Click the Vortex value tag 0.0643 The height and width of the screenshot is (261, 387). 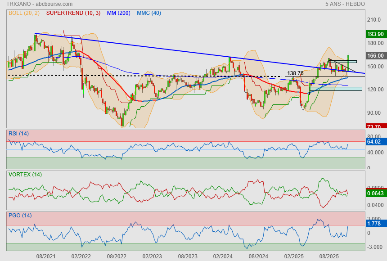pyautogui.click(x=375, y=193)
